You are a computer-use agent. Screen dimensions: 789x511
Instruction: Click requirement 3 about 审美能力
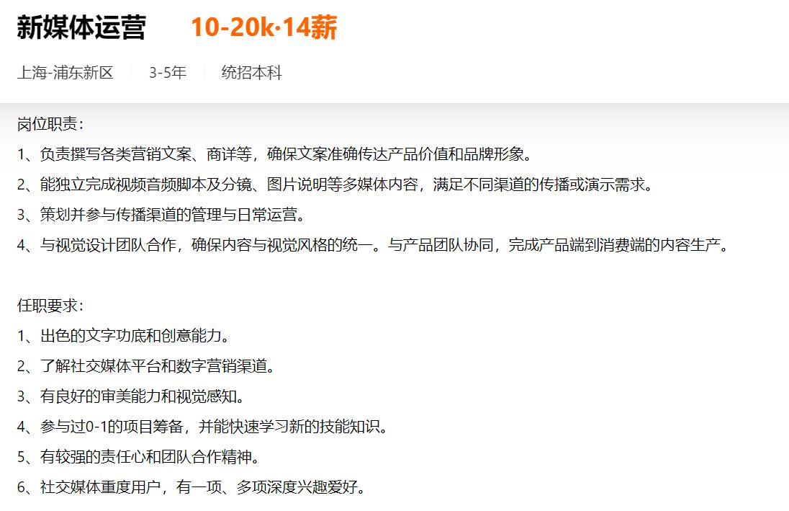coord(131,396)
